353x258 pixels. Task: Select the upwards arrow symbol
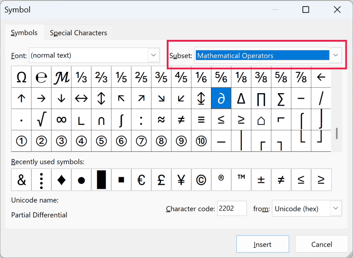pyautogui.click(x=21, y=98)
